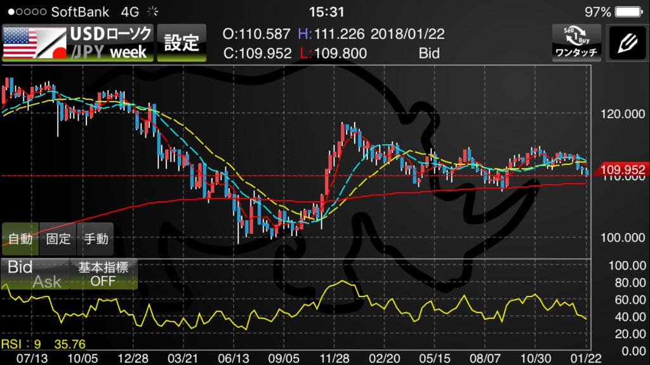Image resolution: width=650 pixels, height=365 pixels.
Task: Select 固定 fixed scale mode
Action: coord(58,239)
